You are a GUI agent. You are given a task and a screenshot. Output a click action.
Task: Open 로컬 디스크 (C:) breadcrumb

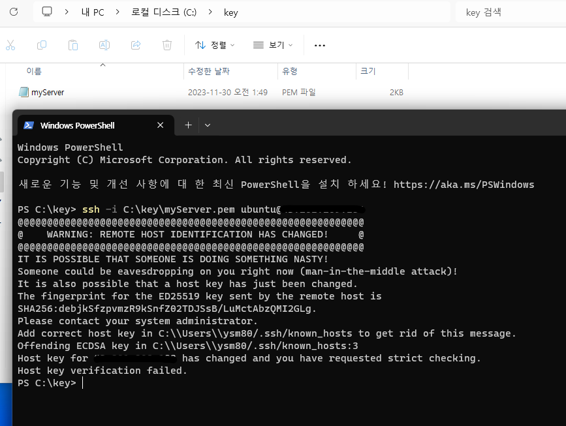[x=163, y=12]
